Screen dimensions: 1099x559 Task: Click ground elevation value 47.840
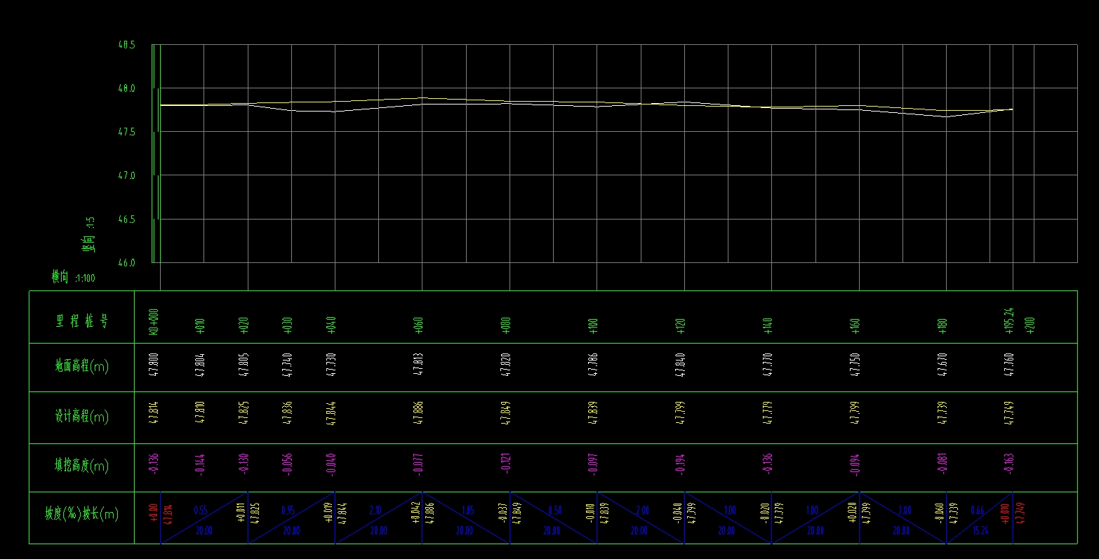click(x=680, y=366)
